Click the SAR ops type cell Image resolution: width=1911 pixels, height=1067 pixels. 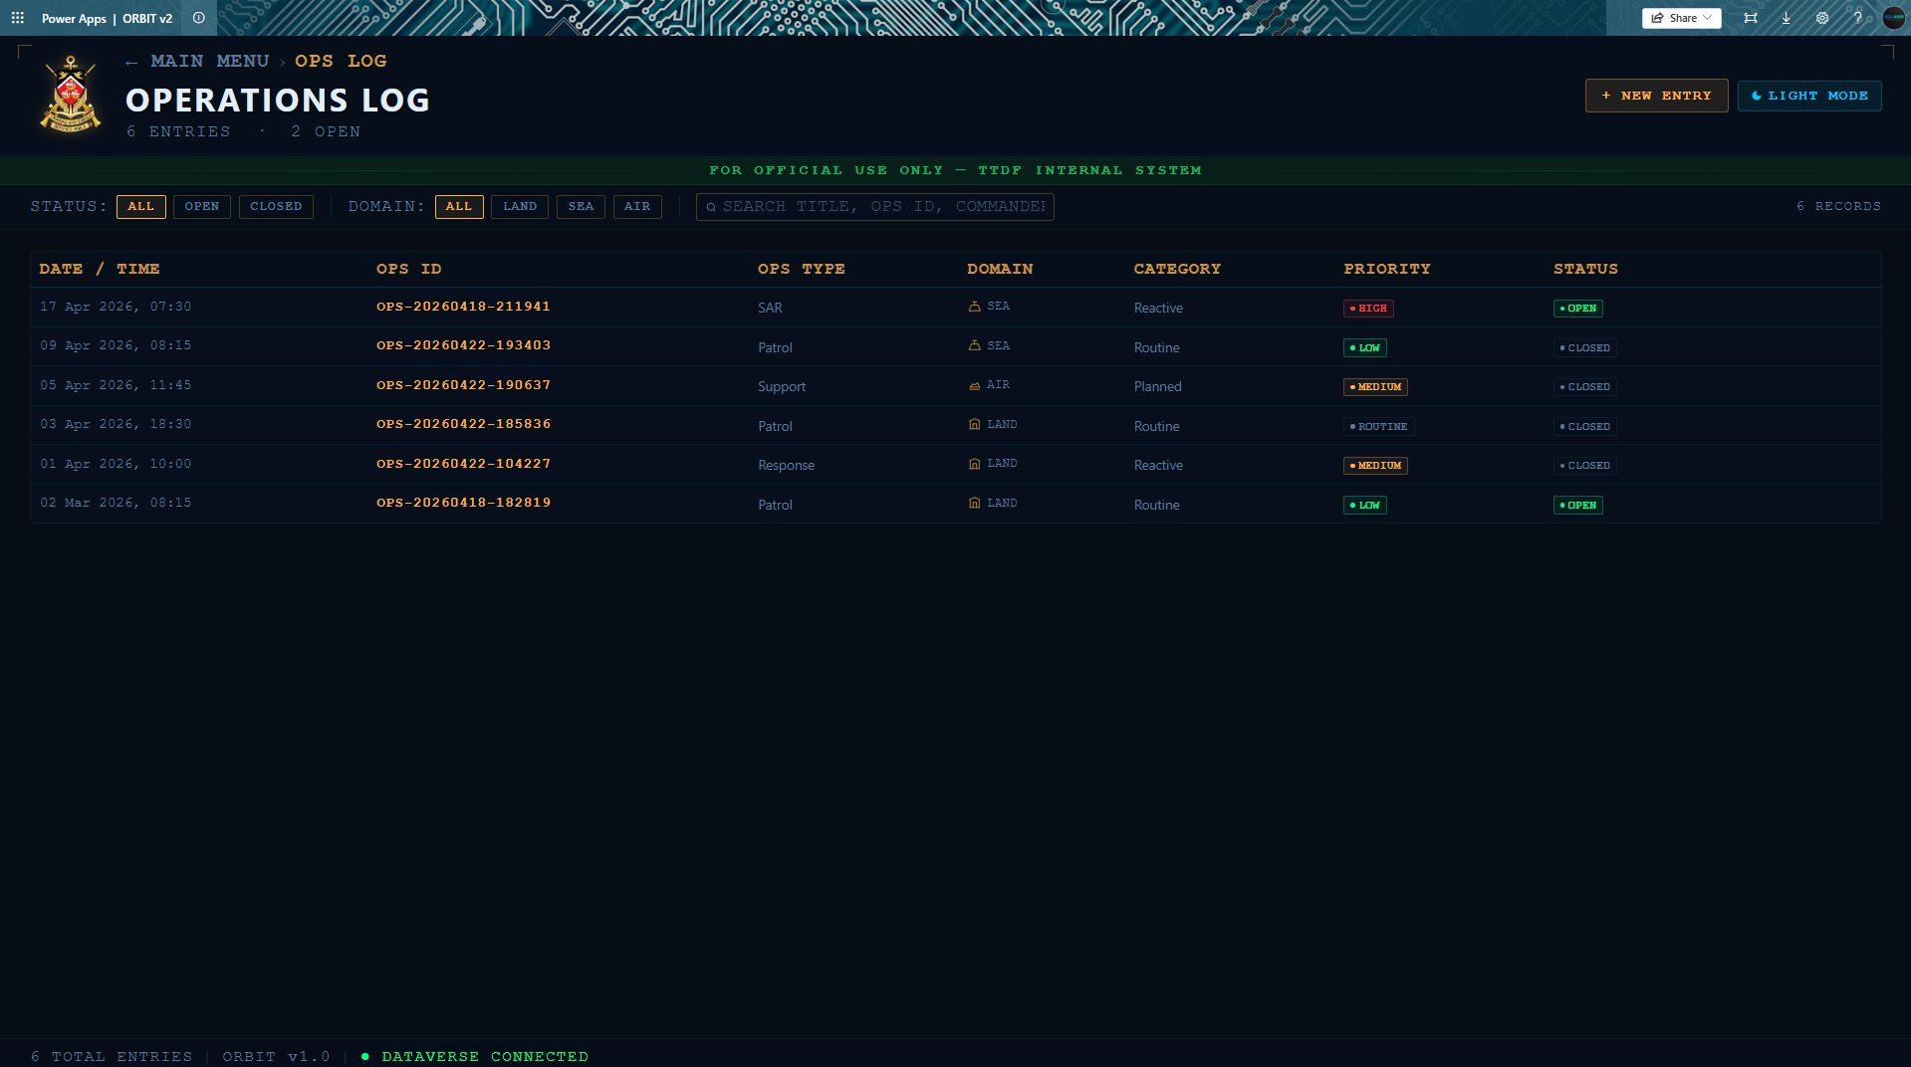point(770,308)
